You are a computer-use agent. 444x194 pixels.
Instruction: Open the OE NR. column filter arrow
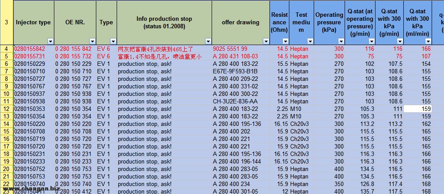[x=92, y=41]
